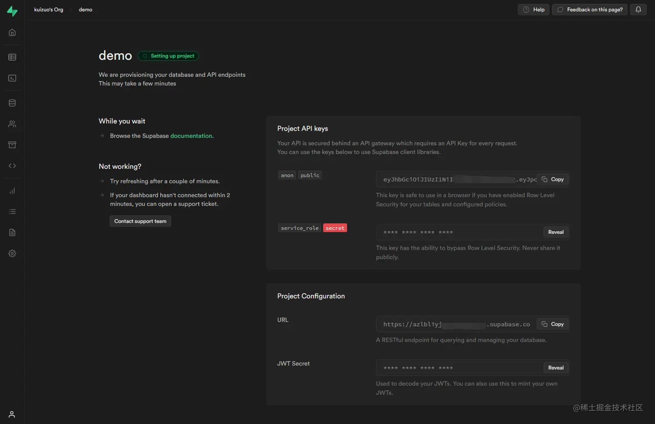This screenshot has width=655, height=424.
Task: Click the Supabase logo icon
Action: tap(12, 11)
